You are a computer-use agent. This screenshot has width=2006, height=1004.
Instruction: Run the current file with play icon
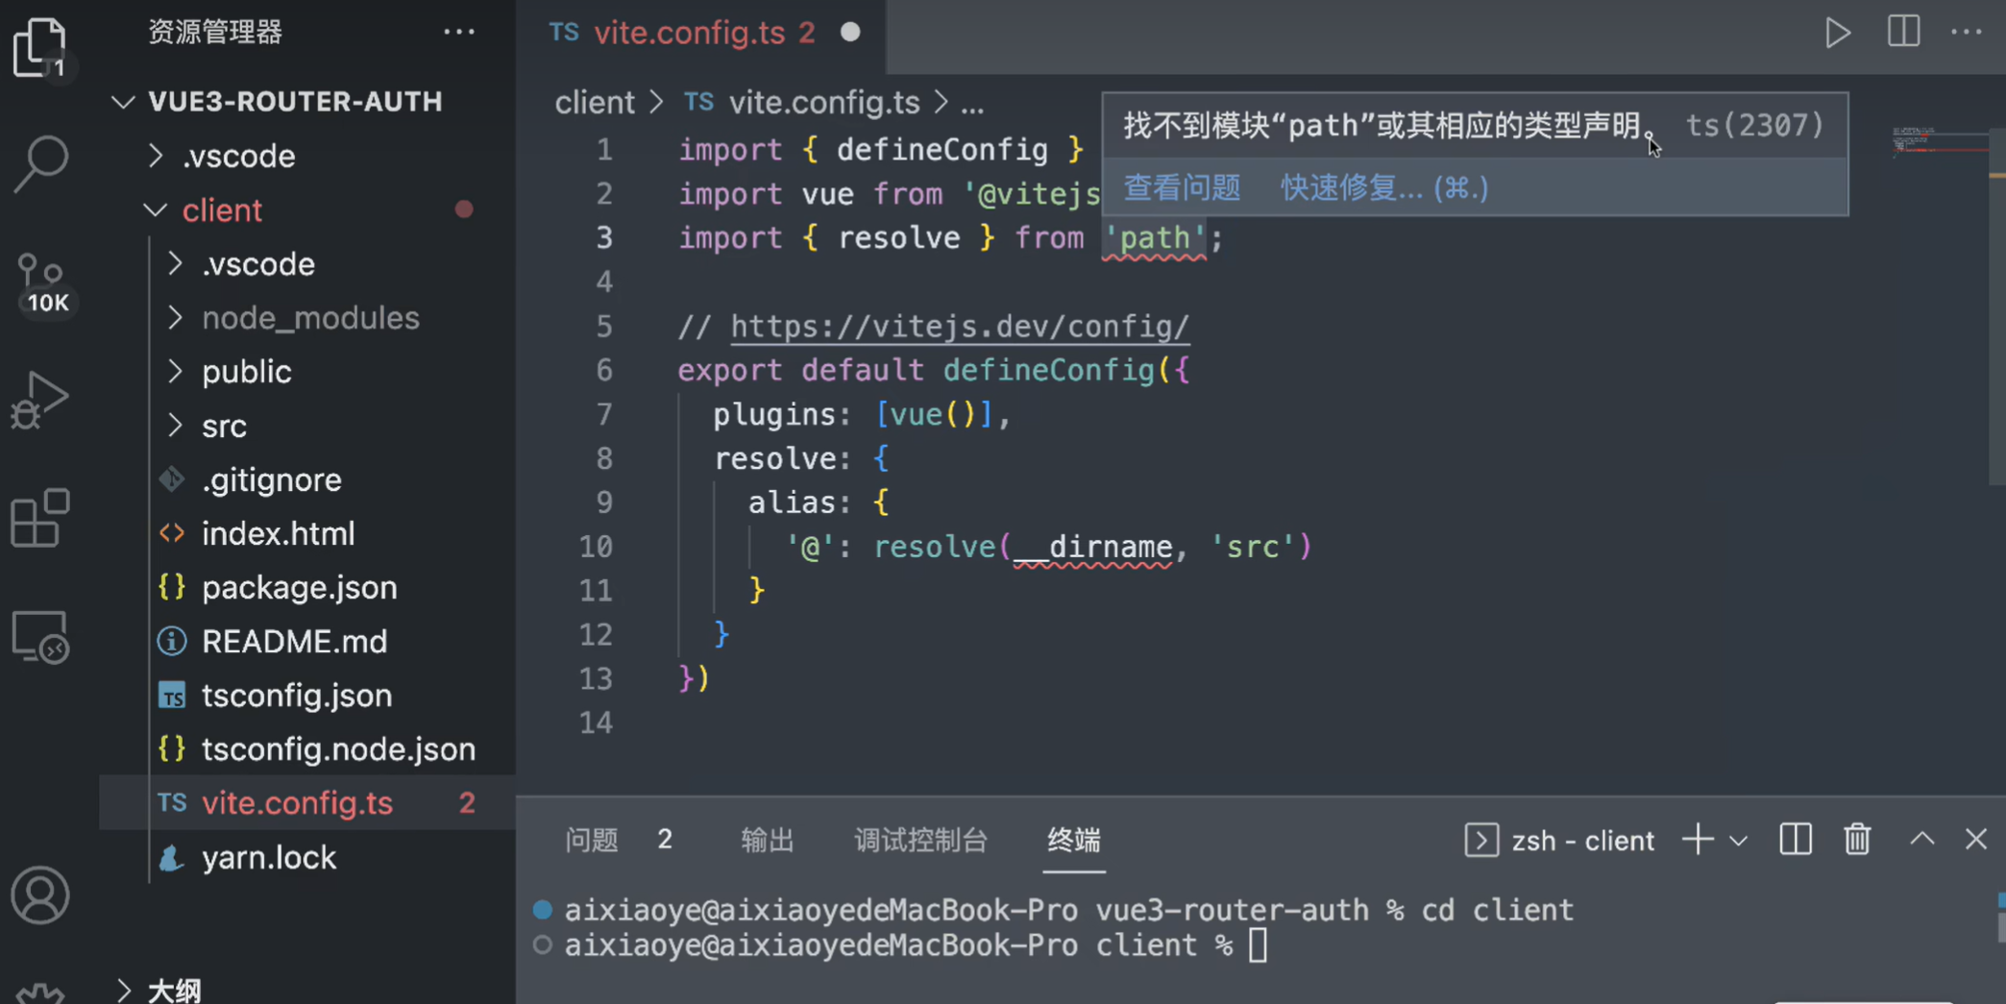tap(1837, 33)
